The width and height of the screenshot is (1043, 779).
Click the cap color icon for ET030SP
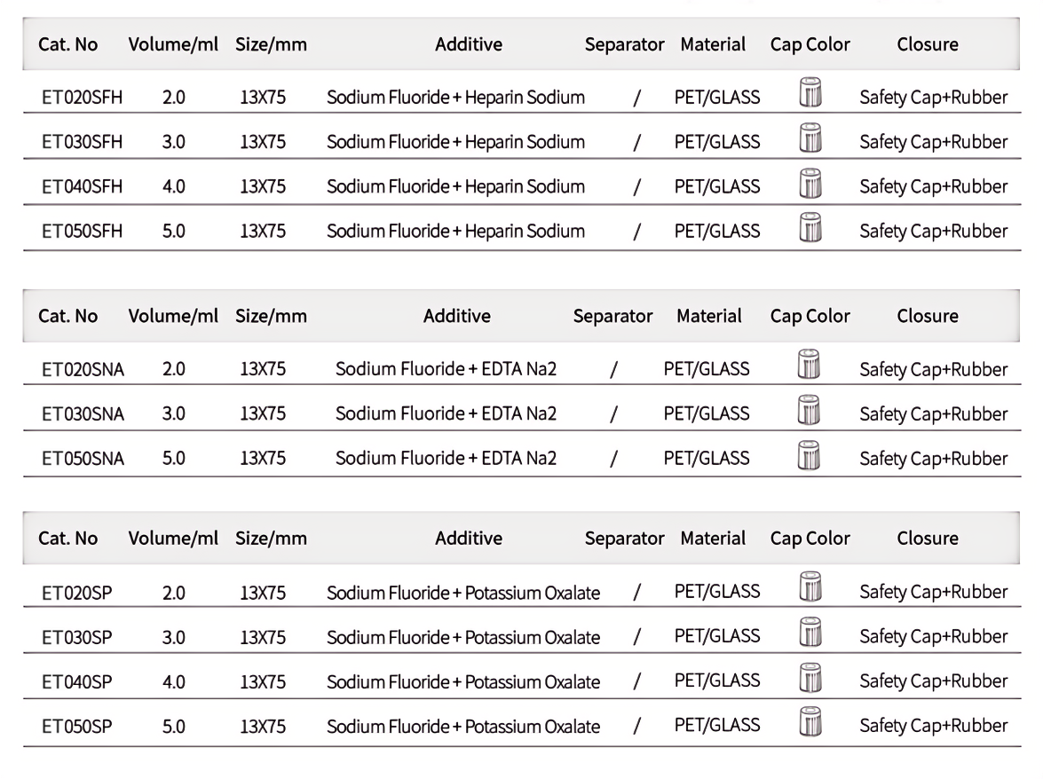coord(810,633)
